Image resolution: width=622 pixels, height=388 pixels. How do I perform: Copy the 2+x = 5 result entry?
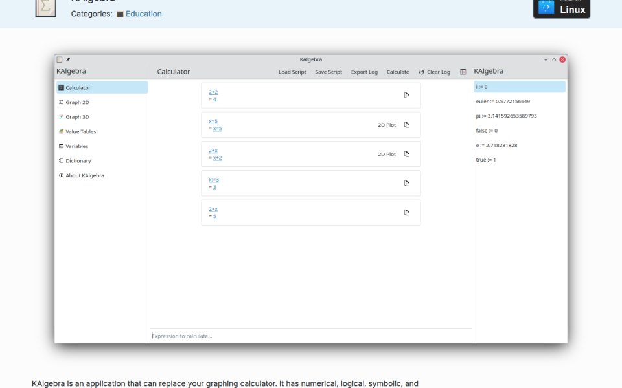[407, 213]
